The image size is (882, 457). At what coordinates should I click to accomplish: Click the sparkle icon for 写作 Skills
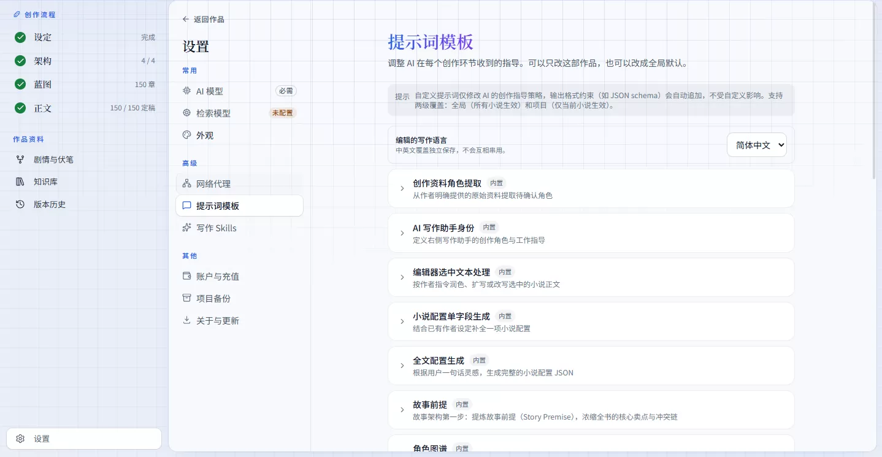point(187,228)
